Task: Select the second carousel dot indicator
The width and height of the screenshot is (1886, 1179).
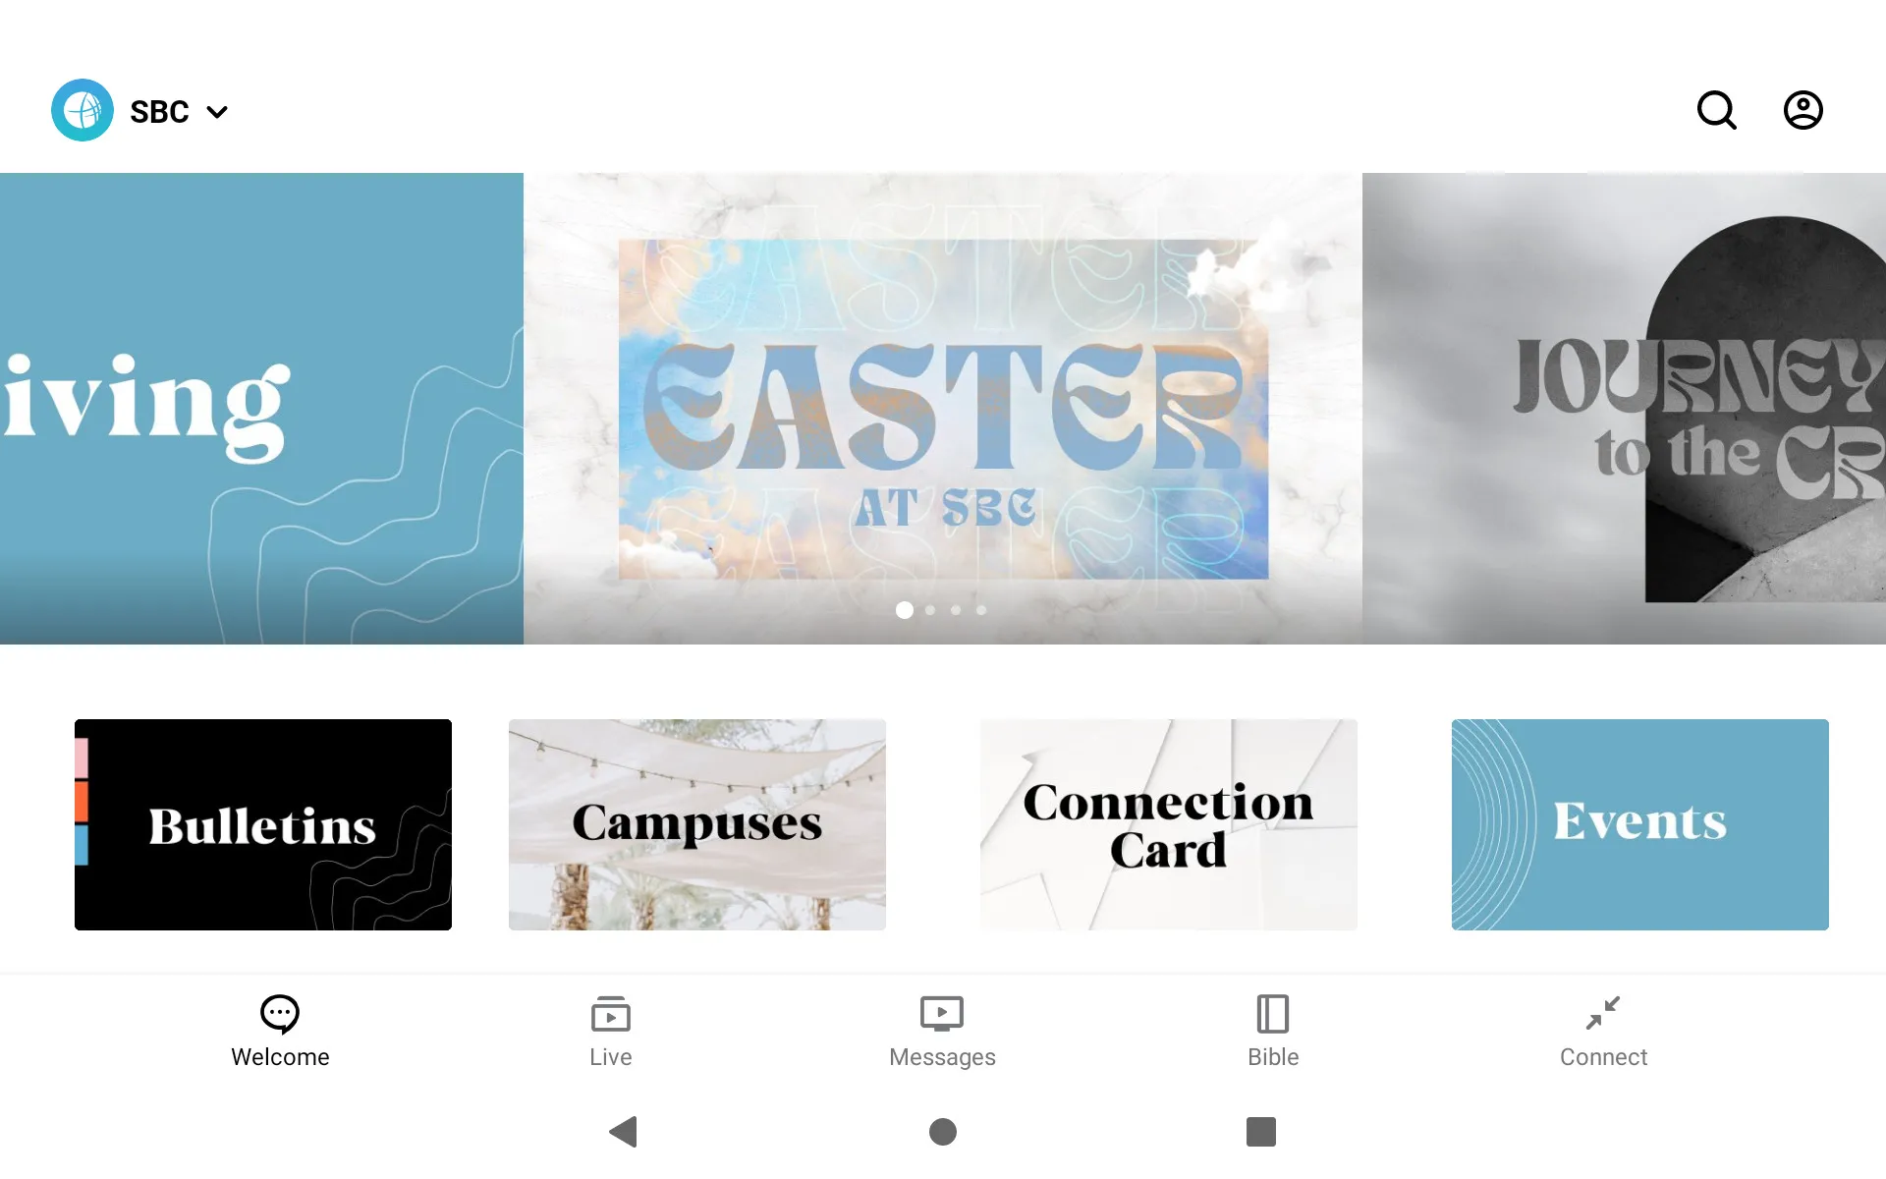Action: pyautogui.click(x=931, y=610)
